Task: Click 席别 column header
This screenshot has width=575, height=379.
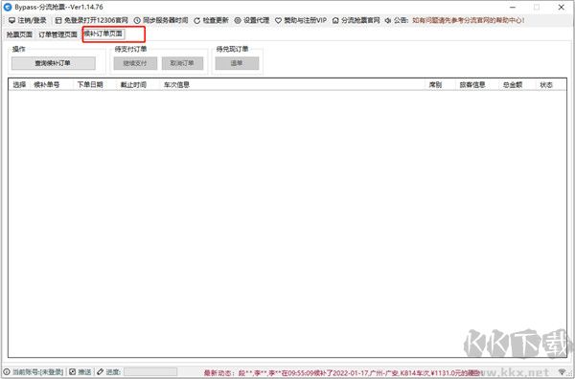Action: click(435, 84)
